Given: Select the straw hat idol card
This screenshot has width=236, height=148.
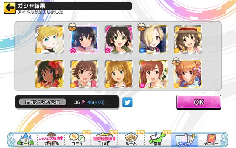Looking at the screenshot, I should point(188,39).
